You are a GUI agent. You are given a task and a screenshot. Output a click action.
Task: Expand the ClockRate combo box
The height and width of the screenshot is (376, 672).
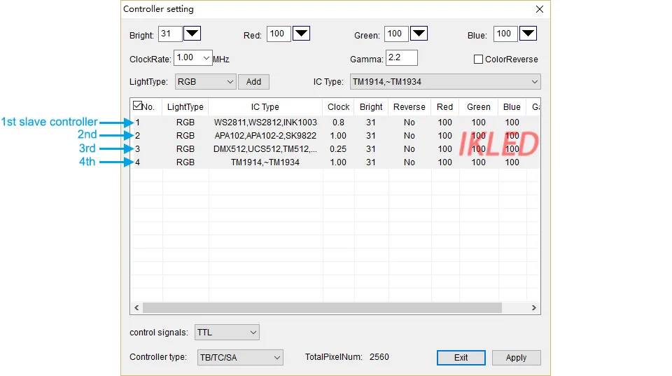[206, 58]
